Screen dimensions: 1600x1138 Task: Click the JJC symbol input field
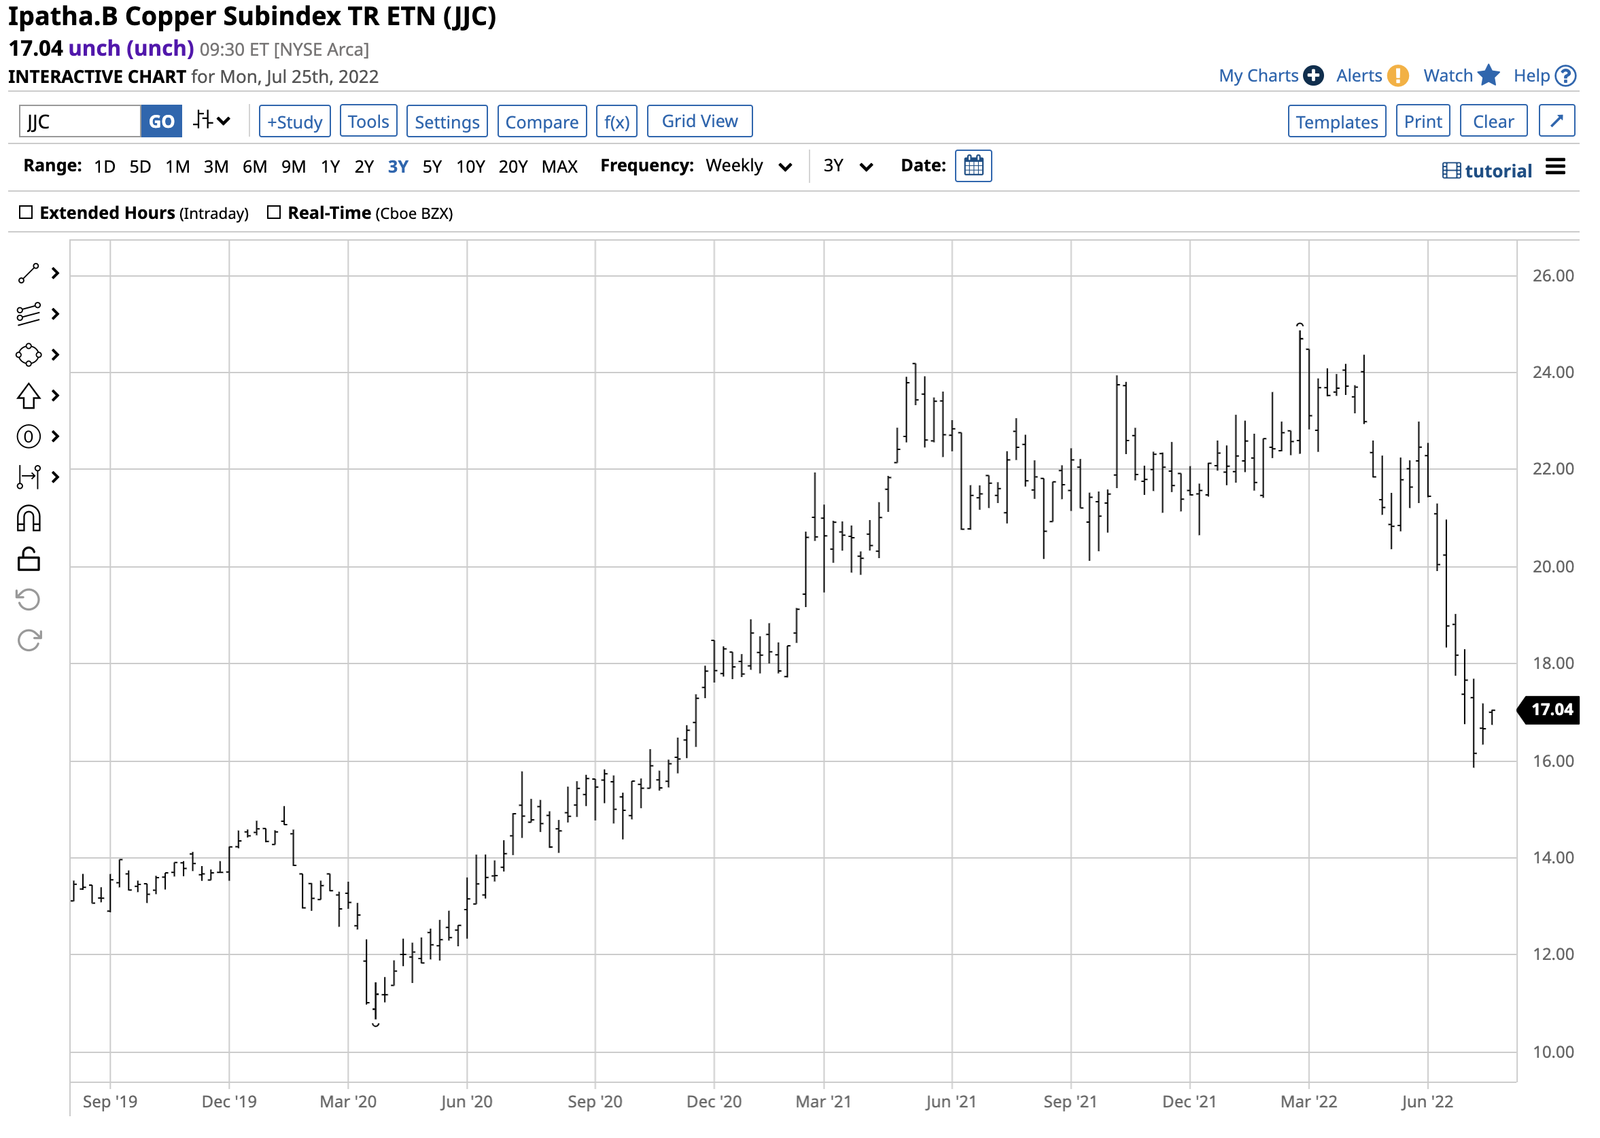[x=80, y=121]
